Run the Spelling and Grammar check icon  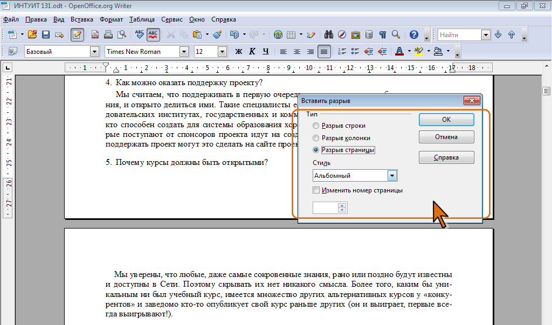140,34
